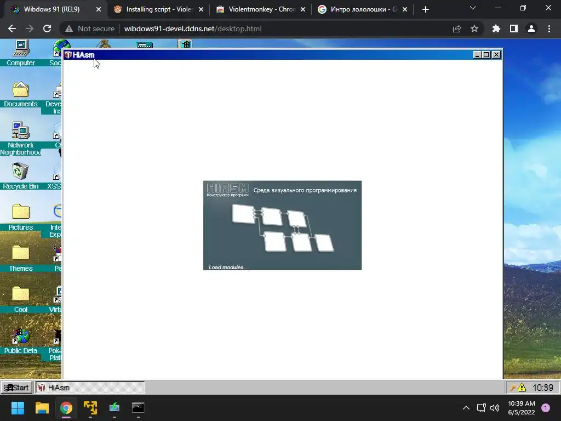Viewport: 561px width, 421px height.
Task: Open the volume control icon
Action: coord(495,408)
